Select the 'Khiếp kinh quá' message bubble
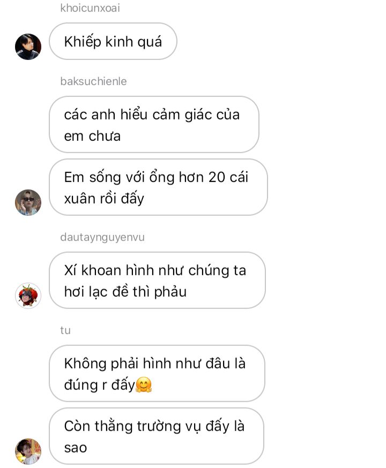The image size is (386, 468). click(113, 41)
